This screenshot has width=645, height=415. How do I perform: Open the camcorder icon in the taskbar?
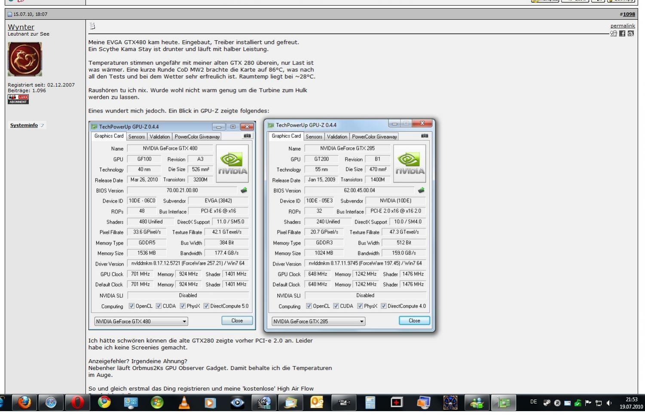343,403
